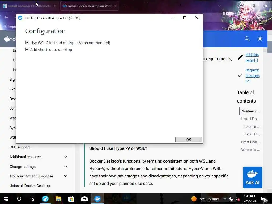Jump to Install in... contents entry
This screenshot has height=204, width=272.
(252, 126)
